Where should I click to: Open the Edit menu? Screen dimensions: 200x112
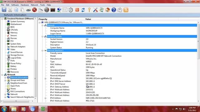click(x=7, y=5)
